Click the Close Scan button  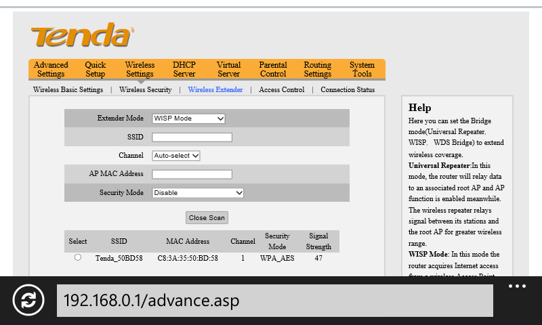(x=207, y=218)
